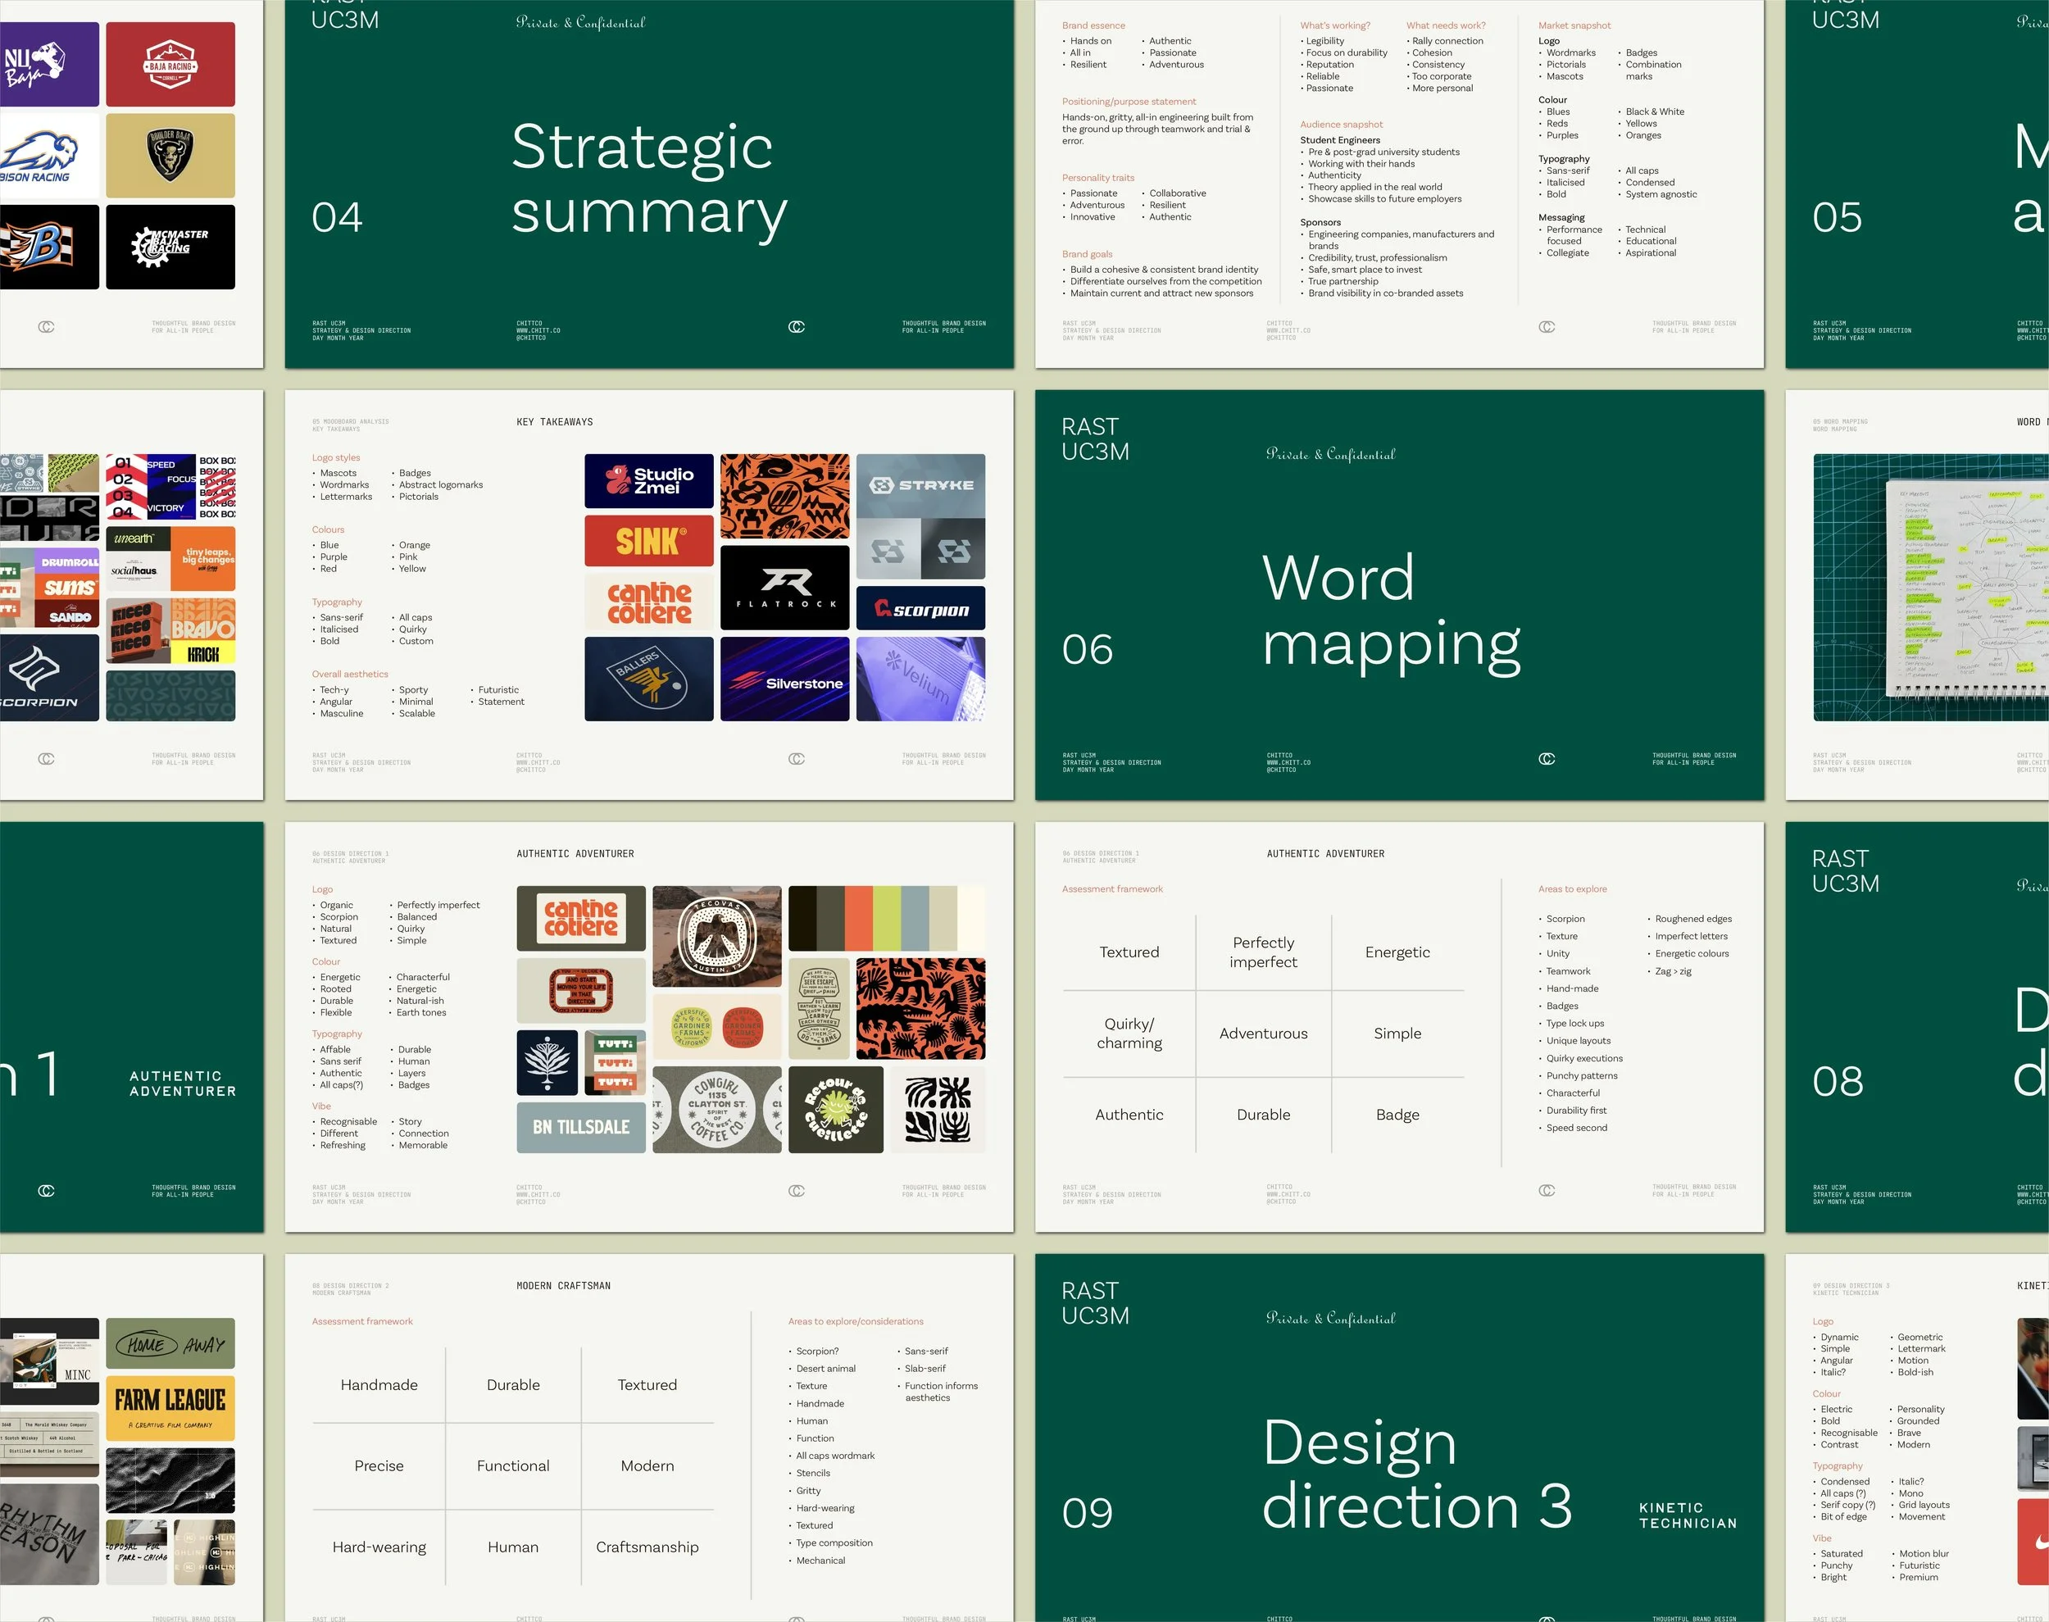Screen dimensions: 2049x1622
Task: Click the orange swatch in colour palette
Action: coord(858,918)
